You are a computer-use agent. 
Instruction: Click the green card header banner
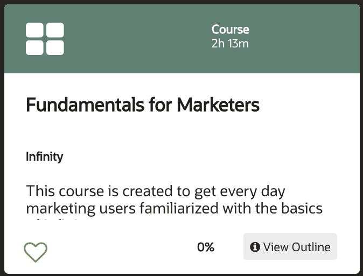click(181, 39)
